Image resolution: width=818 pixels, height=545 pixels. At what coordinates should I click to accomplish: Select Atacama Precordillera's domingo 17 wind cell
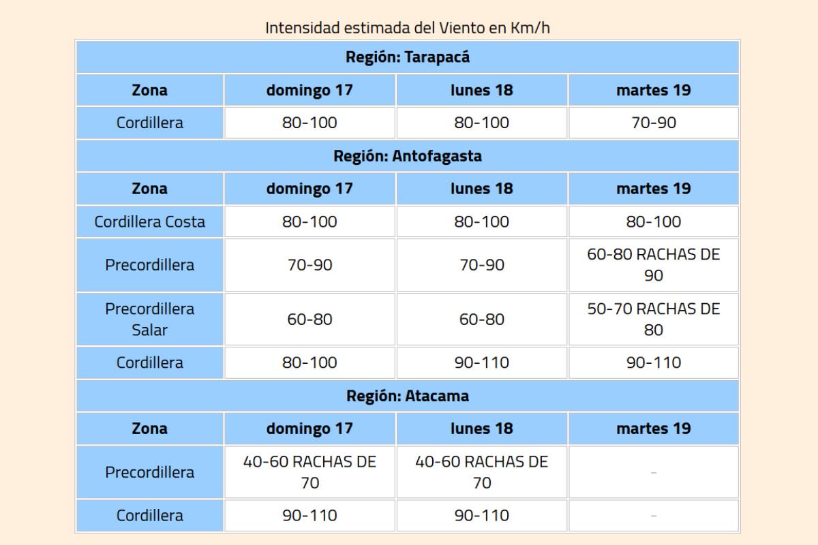309,472
